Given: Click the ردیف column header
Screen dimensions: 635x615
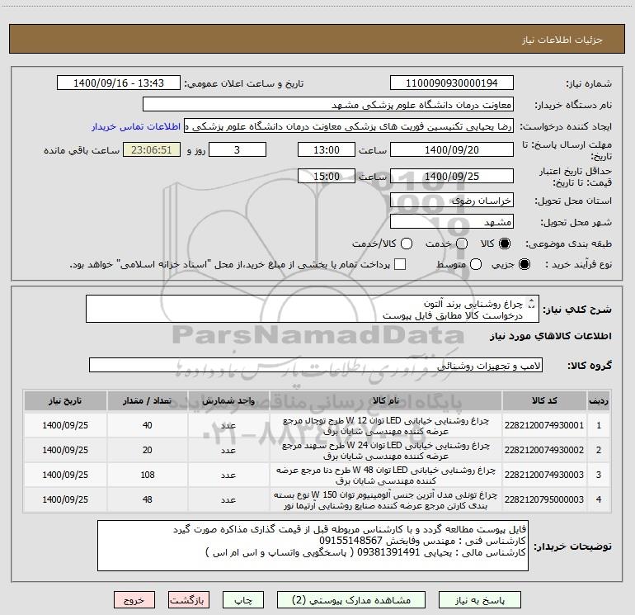Looking at the screenshot, I should pyautogui.click(x=599, y=400).
